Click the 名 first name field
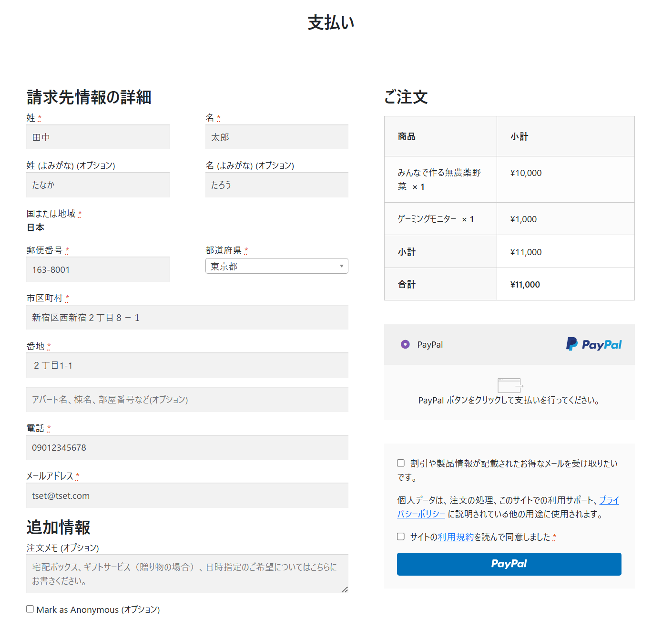This screenshot has height=630, width=652. coord(276,137)
